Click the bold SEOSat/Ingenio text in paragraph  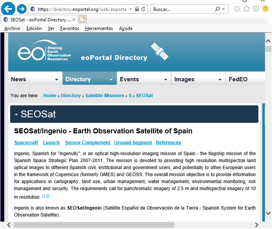coord(84,208)
